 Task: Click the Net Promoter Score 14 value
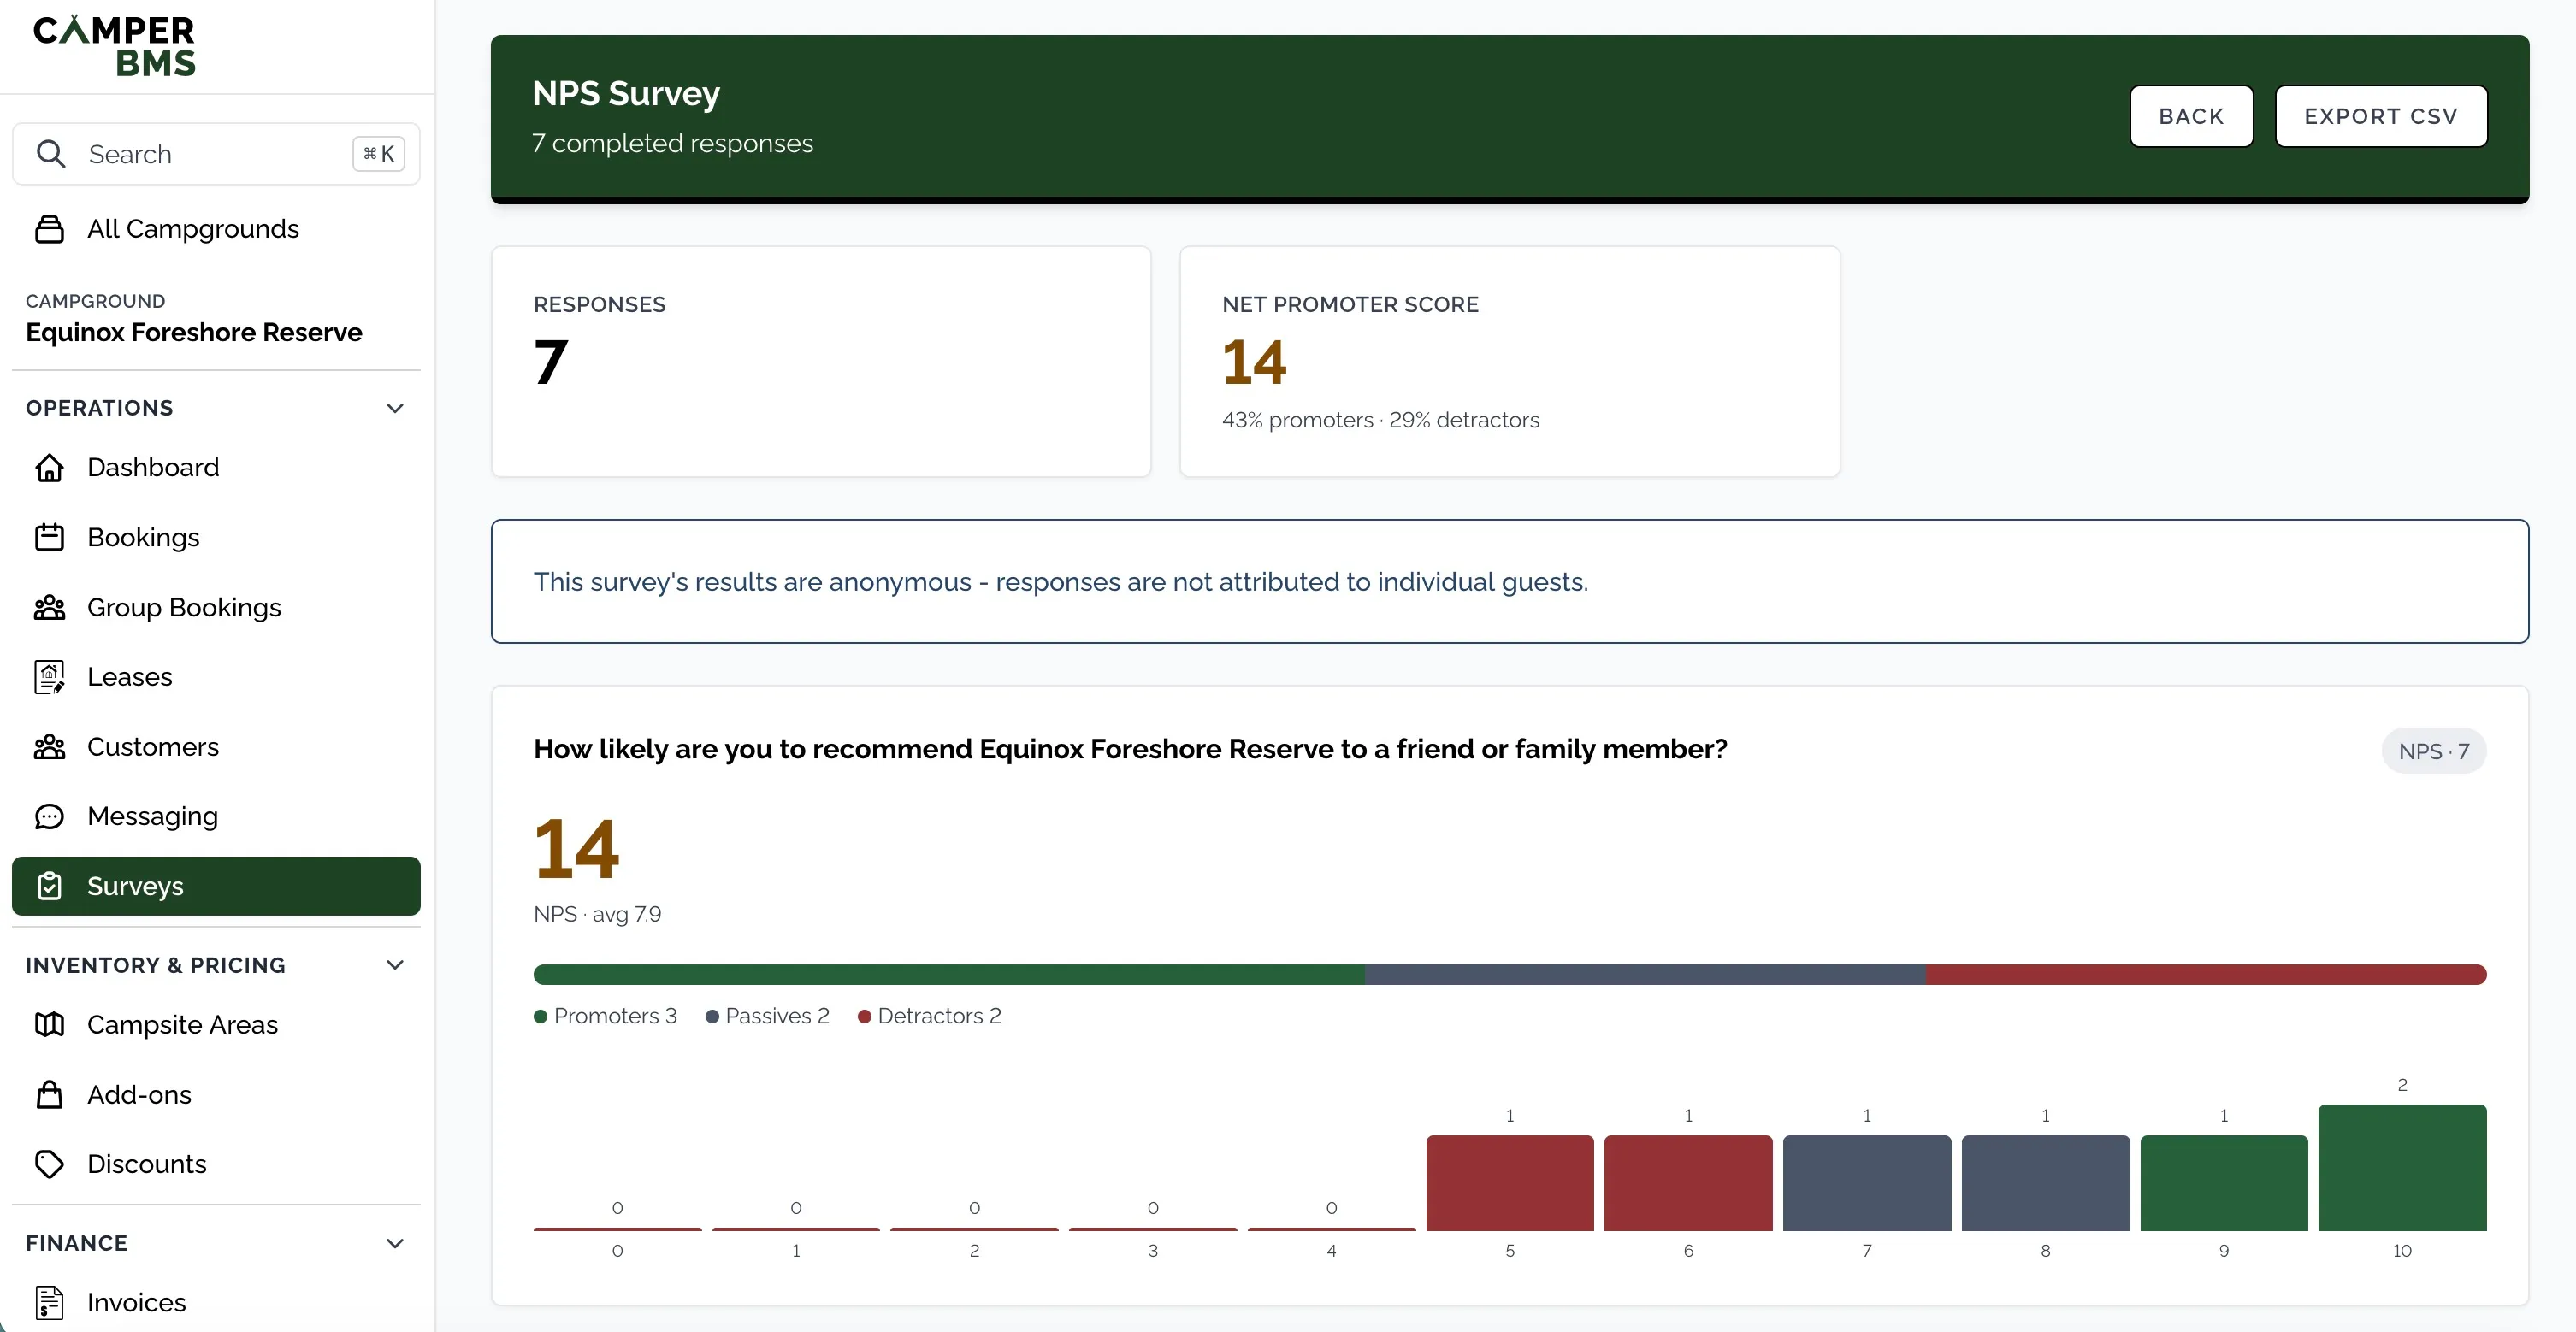(1254, 362)
